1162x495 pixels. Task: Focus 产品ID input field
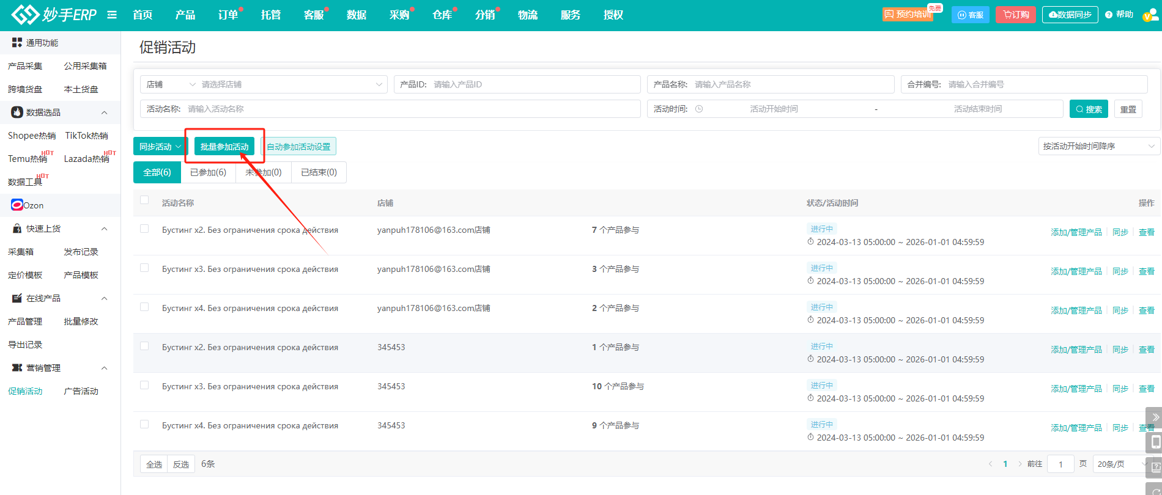[x=517, y=84]
